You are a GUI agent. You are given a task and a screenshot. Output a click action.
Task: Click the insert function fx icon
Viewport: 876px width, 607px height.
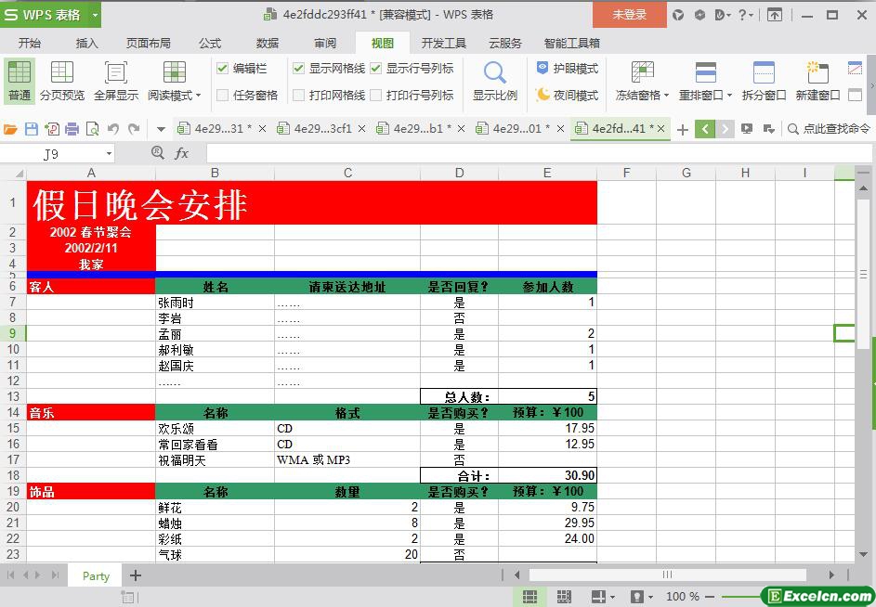182,153
